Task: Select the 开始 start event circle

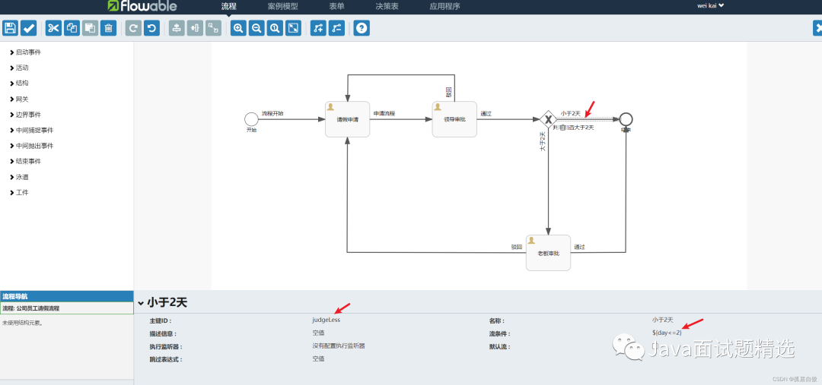Action: point(252,119)
